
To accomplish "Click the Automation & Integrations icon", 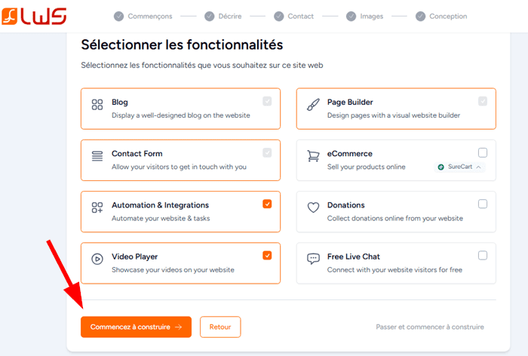I will 97,208.
